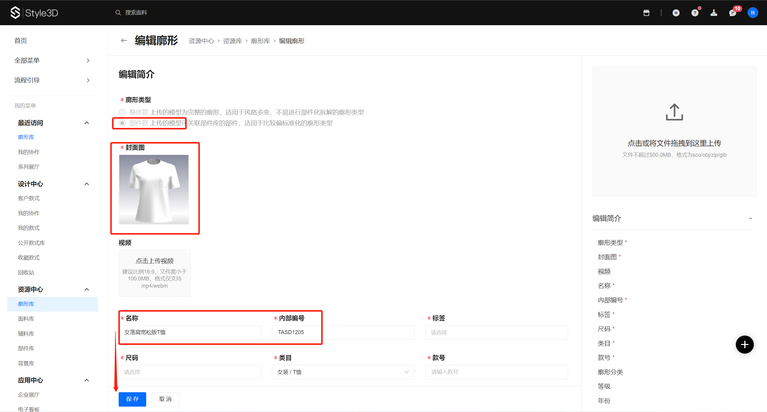Select the 整体款 radio option
Viewport: 767px width, 412px height.
point(122,112)
